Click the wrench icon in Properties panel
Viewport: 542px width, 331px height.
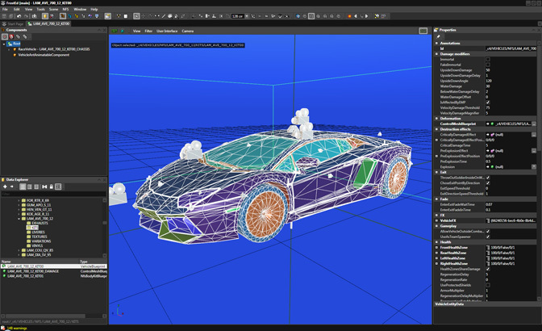[438, 36]
